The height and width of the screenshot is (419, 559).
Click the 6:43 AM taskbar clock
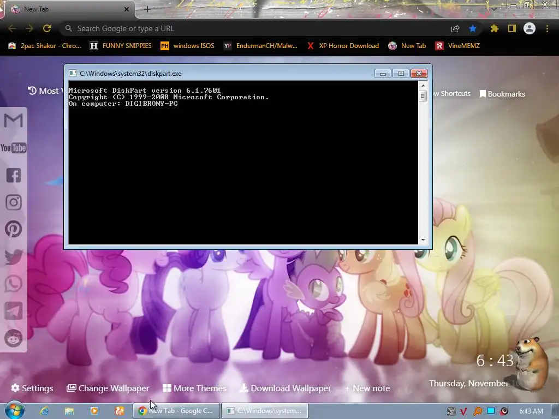click(x=531, y=411)
